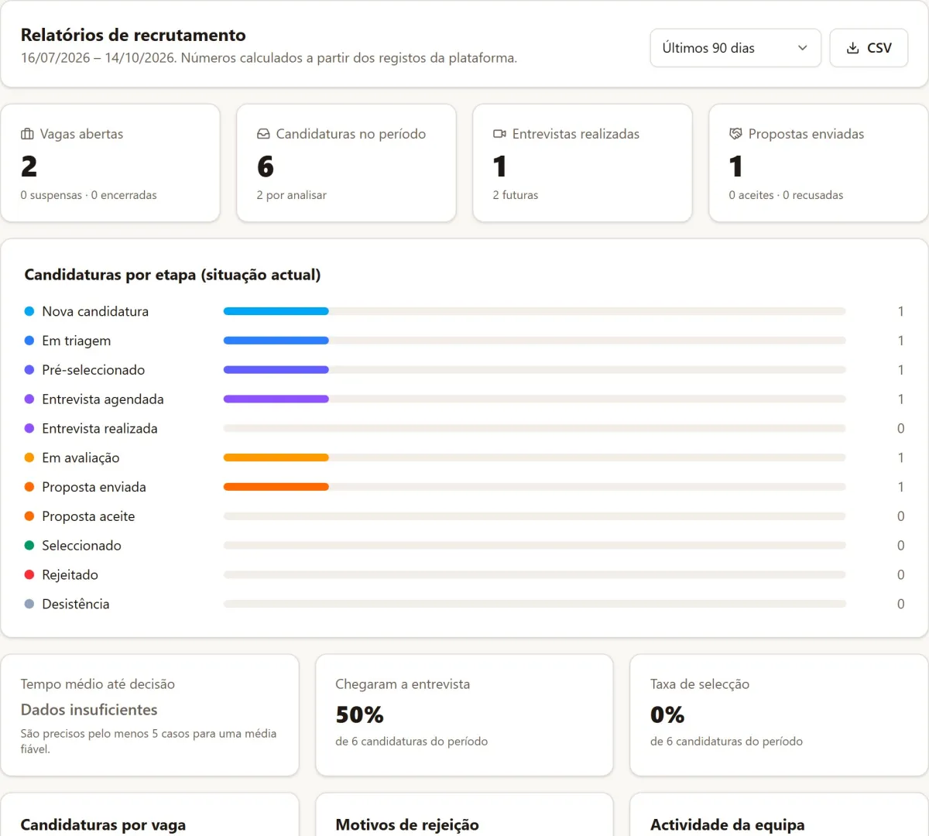The height and width of the screenshot is (836, 929).
Task: Open the Últimos 90 dias period dropdown
Action: [x=735, y=48]
